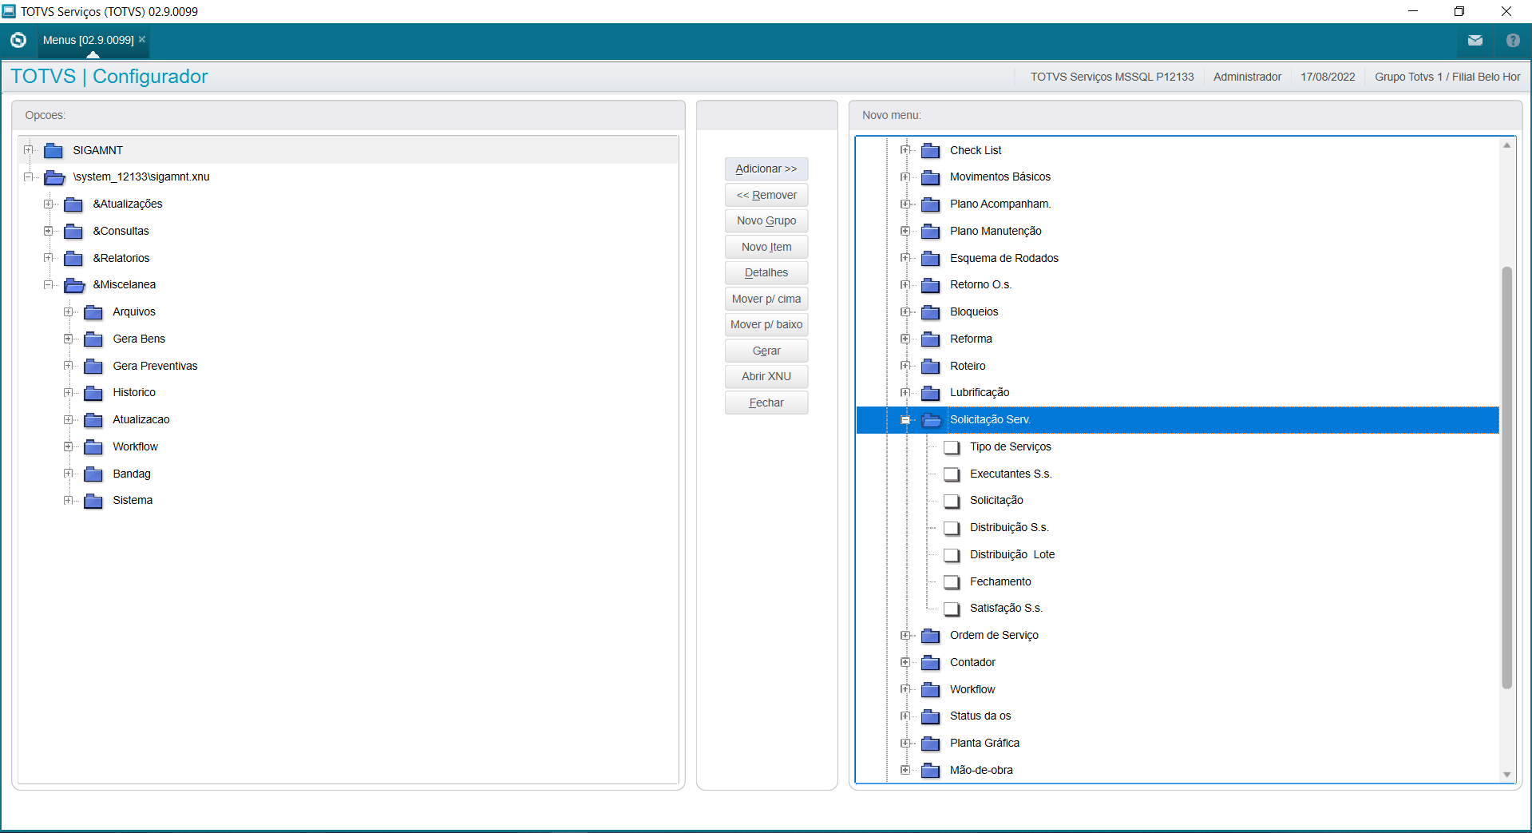Viewport: 1532px width, 833px height.
Task: Open the mail envelope icon
Action: (1475, 40)
